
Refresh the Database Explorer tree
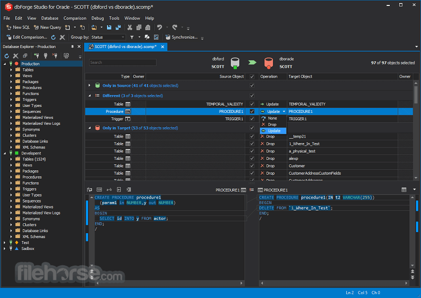[x=7, y=56]
